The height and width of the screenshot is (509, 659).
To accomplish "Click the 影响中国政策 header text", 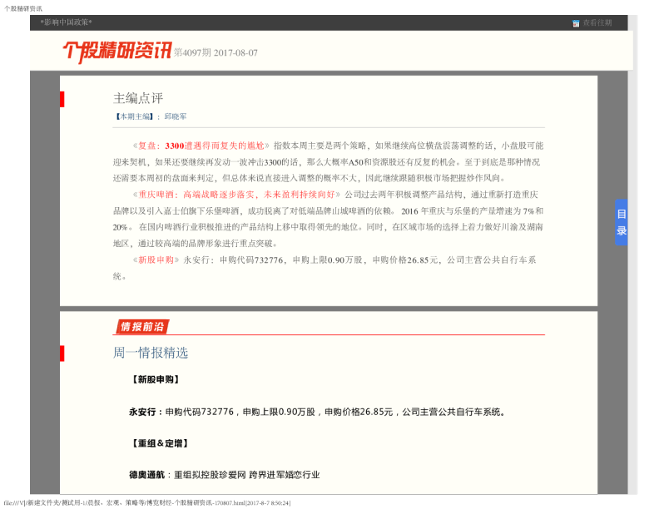I will click(66, 22).
